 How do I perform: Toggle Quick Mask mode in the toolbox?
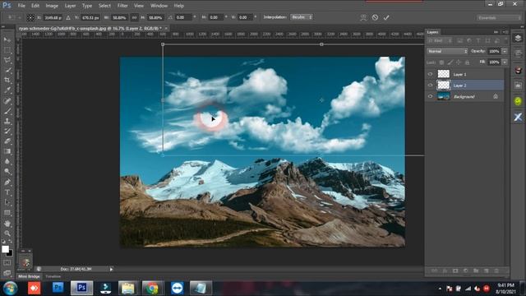point(7,263)
